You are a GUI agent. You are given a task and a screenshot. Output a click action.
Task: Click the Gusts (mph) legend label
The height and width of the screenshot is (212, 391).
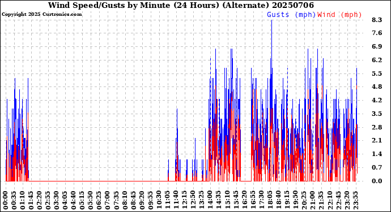coord(291,15)
